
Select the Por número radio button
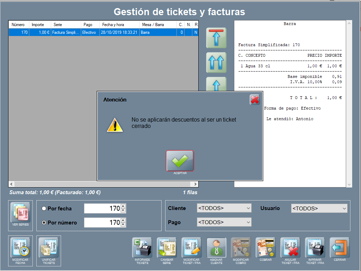pos(44,223)
